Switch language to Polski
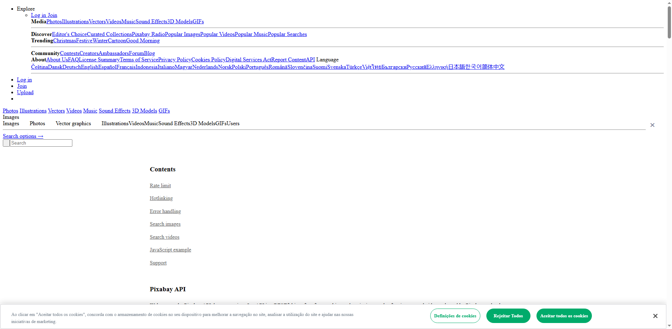Image resolution: width=672 pixels, height=329 pixels. 239,67
